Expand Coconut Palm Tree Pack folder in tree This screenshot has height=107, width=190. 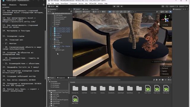point(50,92)
